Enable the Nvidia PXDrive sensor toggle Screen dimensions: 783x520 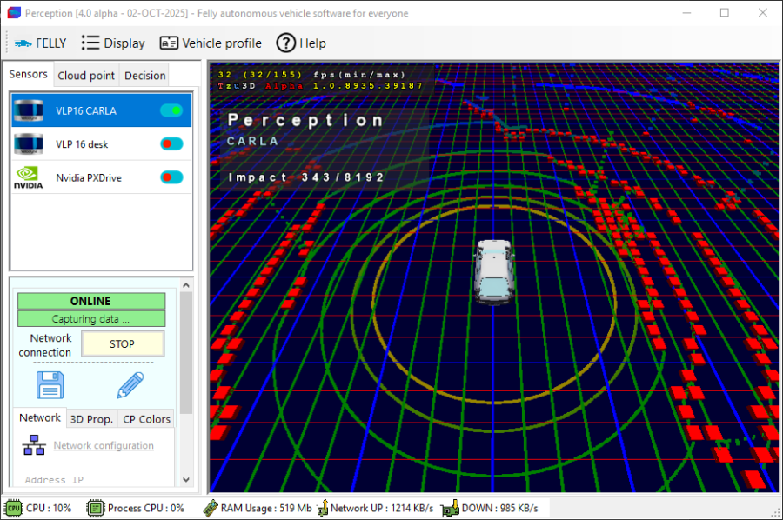pos(171,177)
